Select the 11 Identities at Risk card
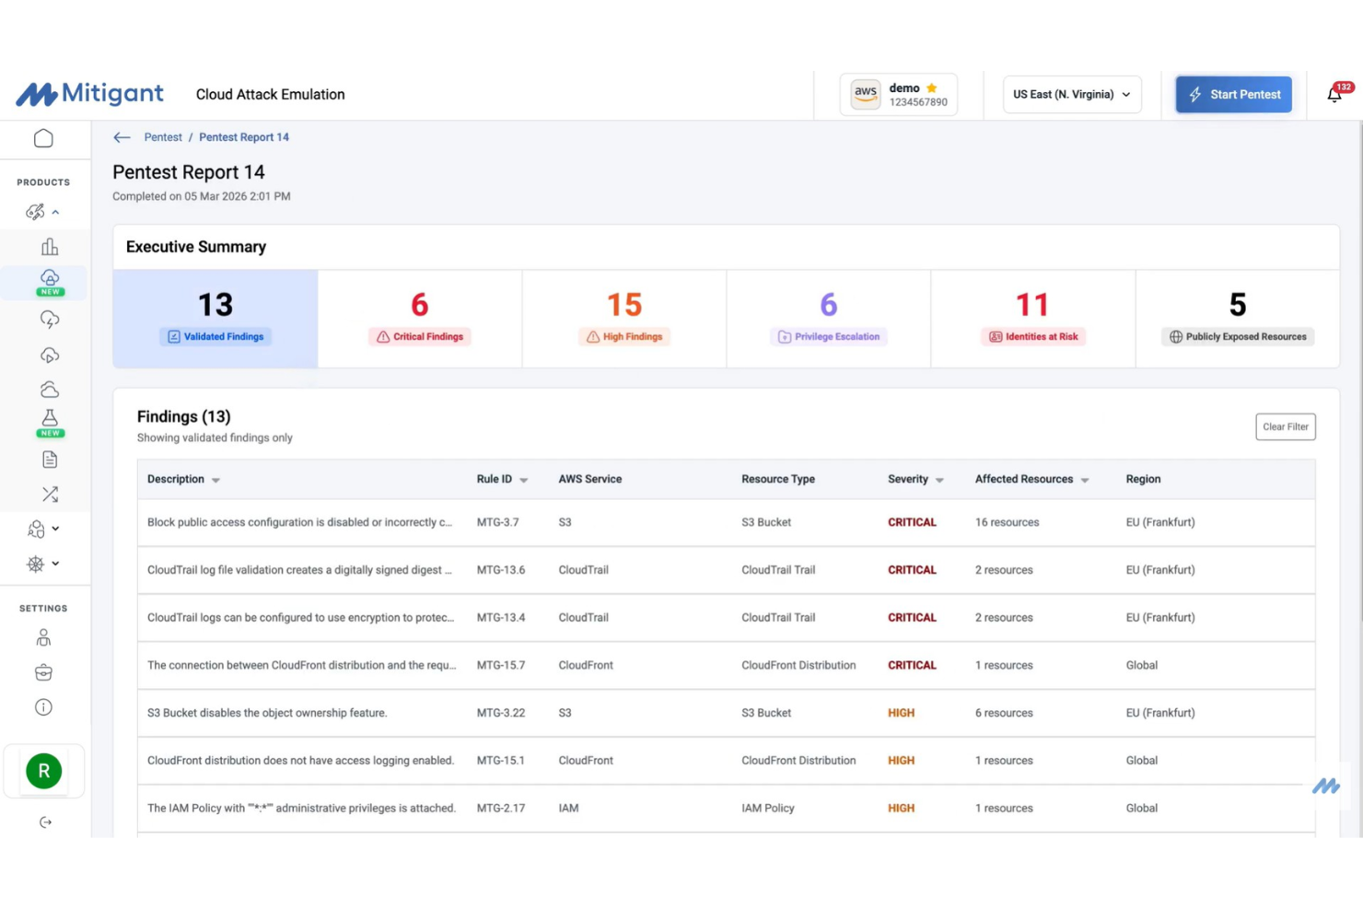 (1033, 319)
